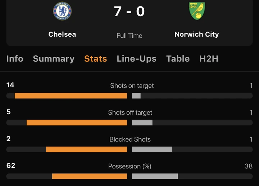Screen dimensions: 259x186
Task: Open the Line-Ups tab
Action: pyautogui.click(x=137, y=59)
